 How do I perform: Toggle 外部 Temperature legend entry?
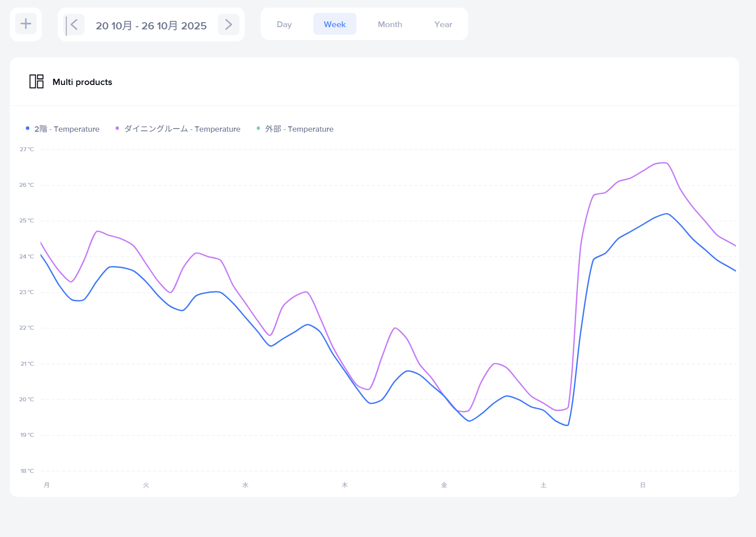pos(299,129)
